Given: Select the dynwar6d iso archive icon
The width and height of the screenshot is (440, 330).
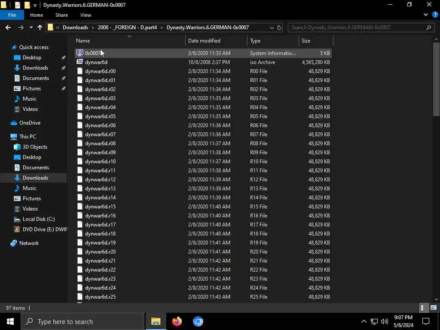Looking at the screenshot, I should (80, 62).
